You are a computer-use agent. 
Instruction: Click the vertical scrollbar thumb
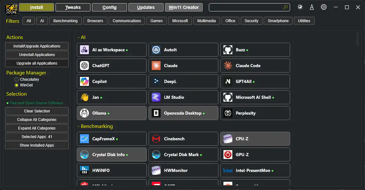358,39
